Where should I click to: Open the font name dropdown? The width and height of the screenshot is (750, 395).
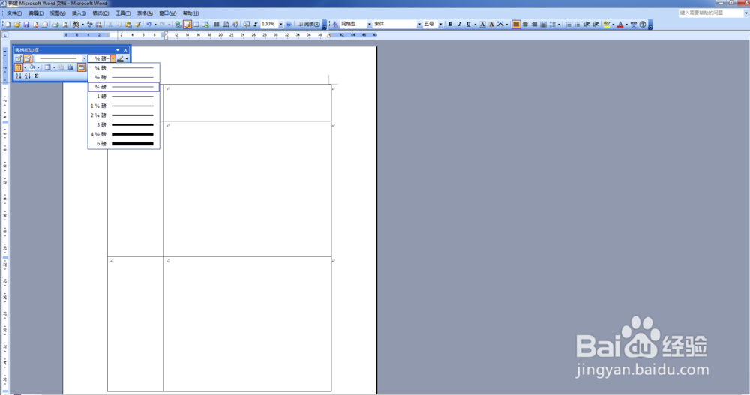[419, 24]
